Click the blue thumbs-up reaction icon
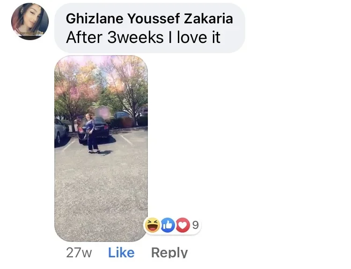Screen dimensions: 351x269 click(x=168, y=225)
